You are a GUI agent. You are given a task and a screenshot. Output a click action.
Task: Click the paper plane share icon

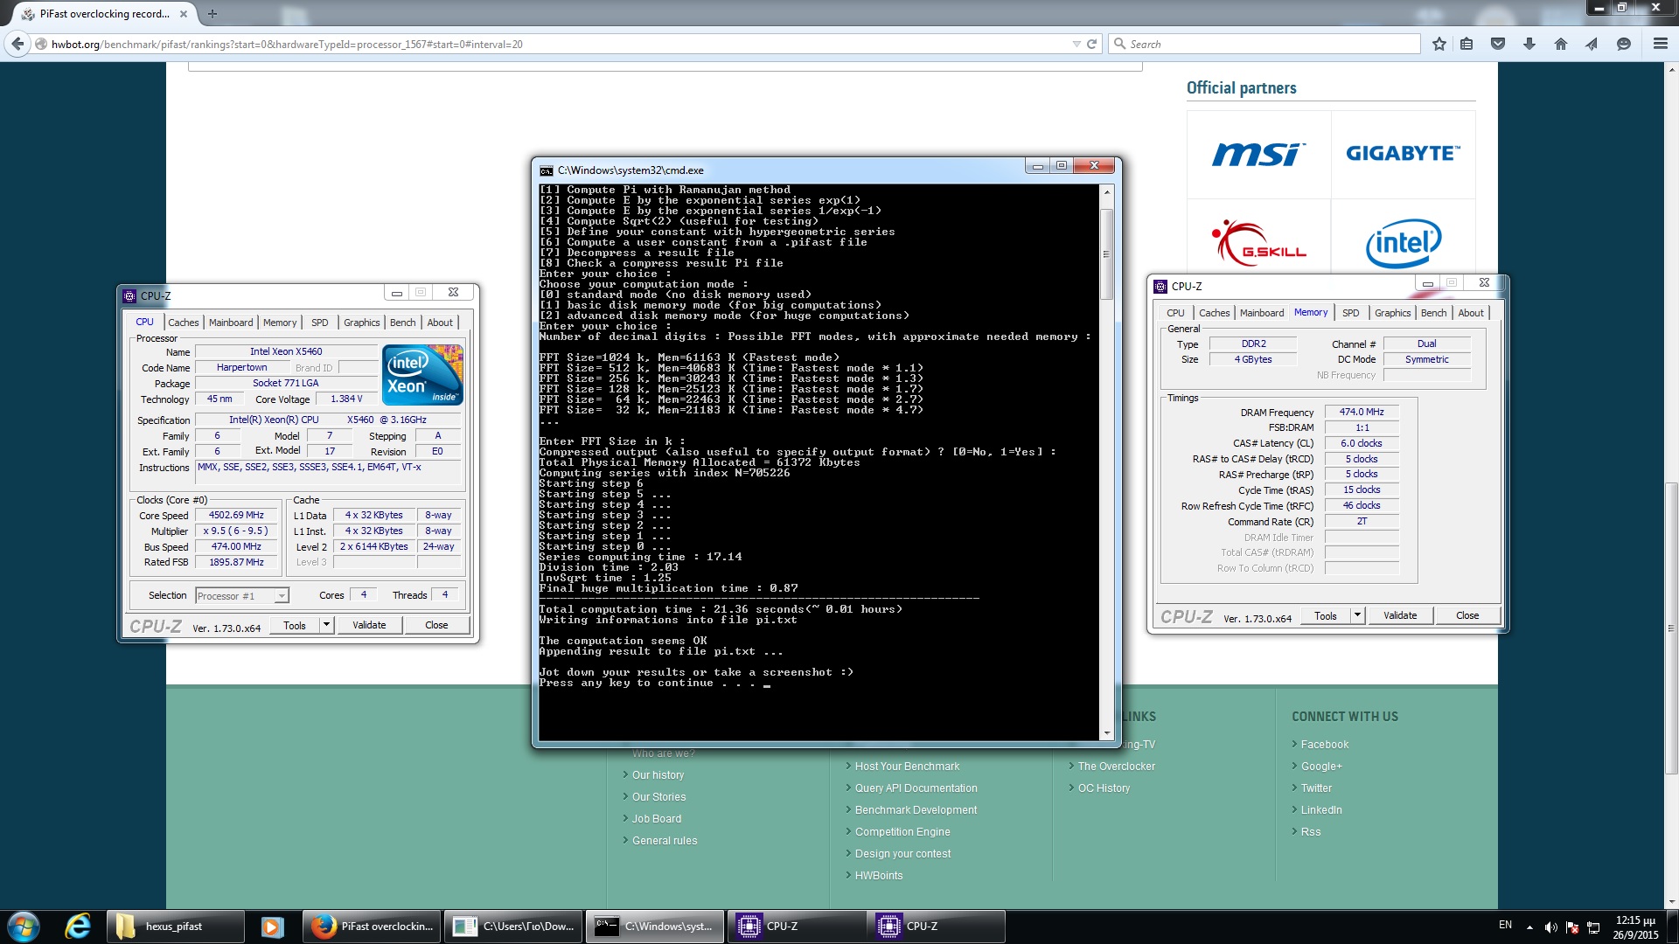[1592, 44]
